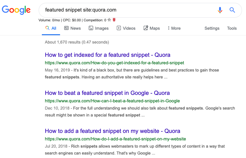Click the 'CPC: $0.00' keyword stat
246x158 pixels.
[x=72, y=20]
